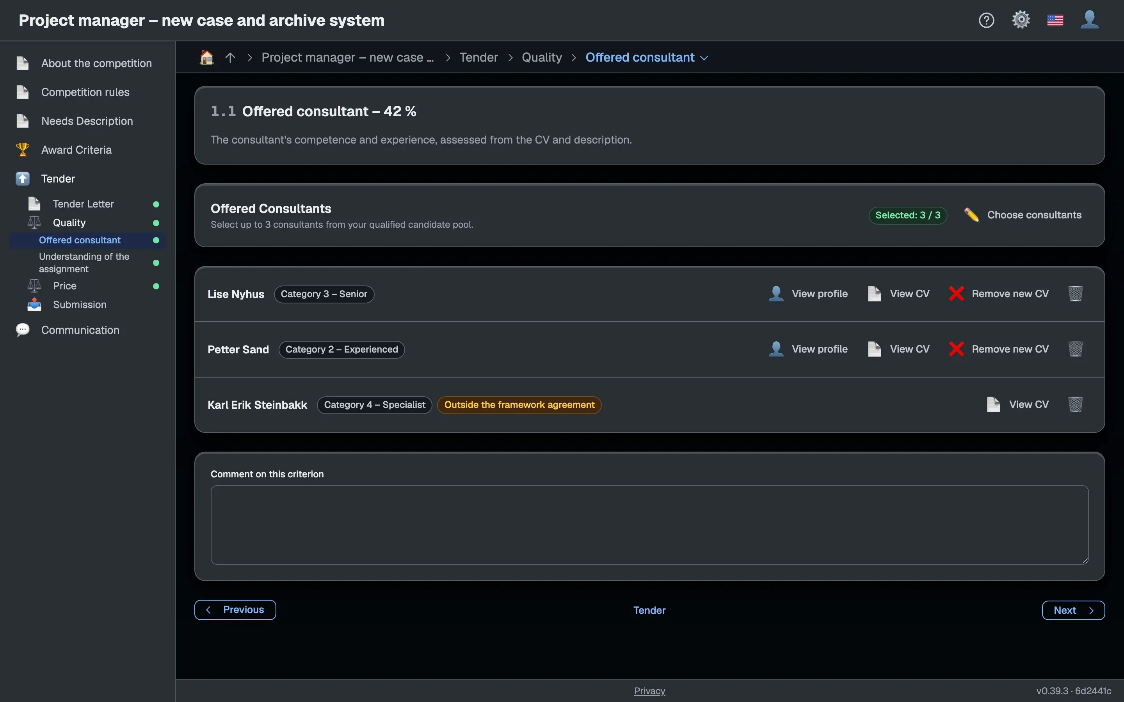Click the Tender Letter document icon
The image size is (1124, 702).
[x=34, y=204]
